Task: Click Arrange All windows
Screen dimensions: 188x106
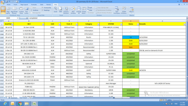Action: tap(79, 10)
